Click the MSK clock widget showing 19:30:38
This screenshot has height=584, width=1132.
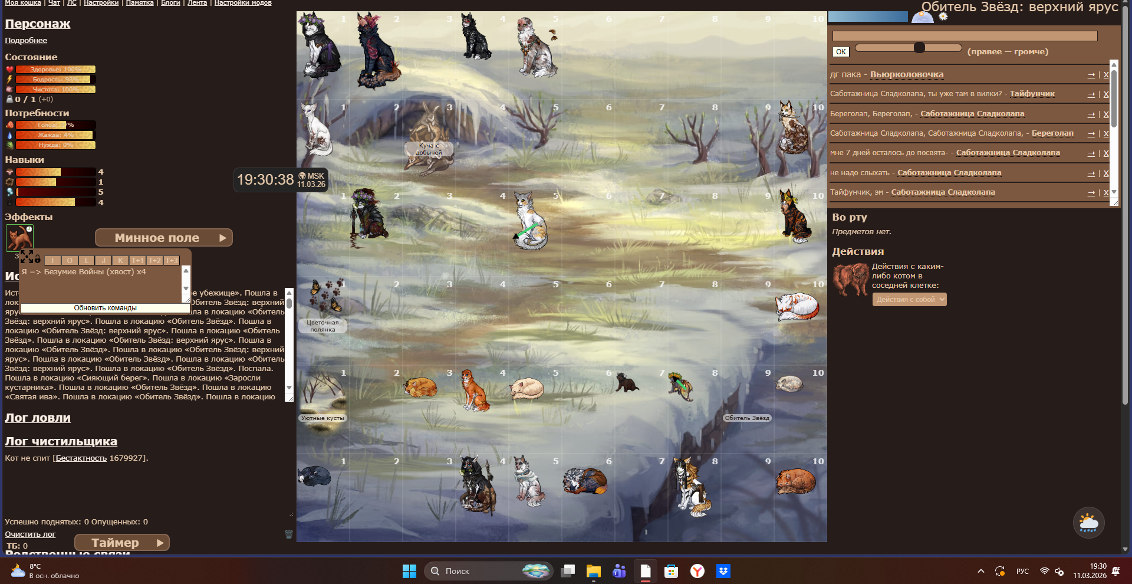pos(281,179)
